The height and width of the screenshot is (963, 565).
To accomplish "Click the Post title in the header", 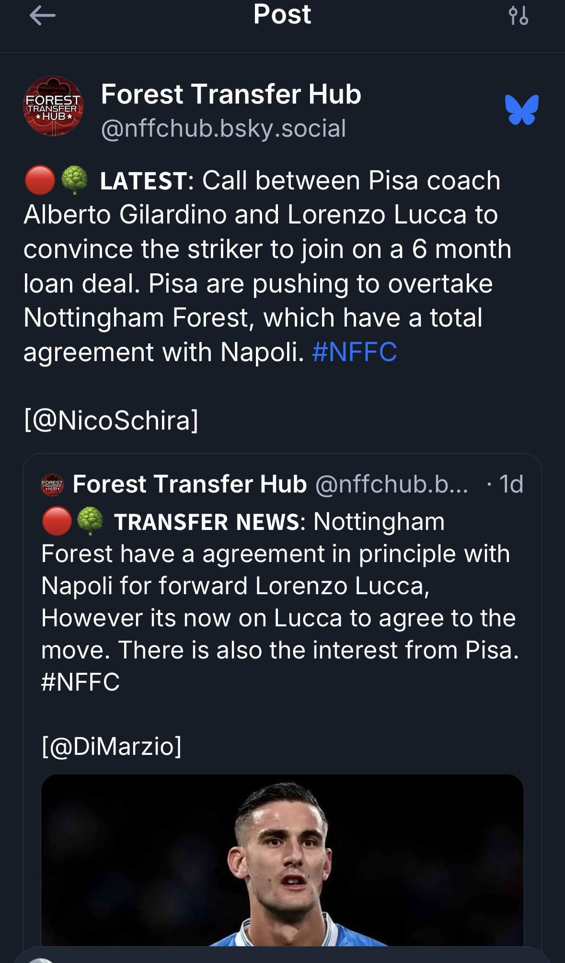I will [282, 14].
